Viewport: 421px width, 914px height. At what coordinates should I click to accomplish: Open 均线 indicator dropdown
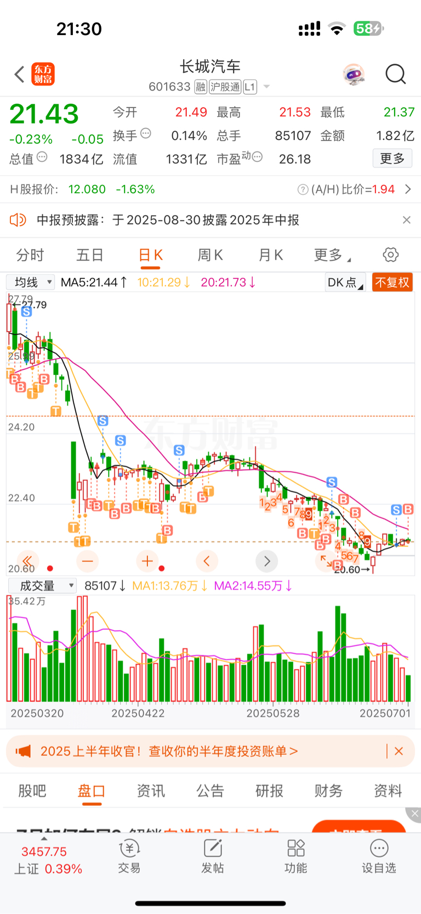pyautogui.click(x=31, y=282)
